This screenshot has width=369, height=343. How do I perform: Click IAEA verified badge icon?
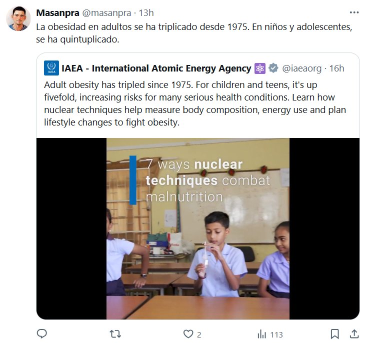click(x=273, y=68)
